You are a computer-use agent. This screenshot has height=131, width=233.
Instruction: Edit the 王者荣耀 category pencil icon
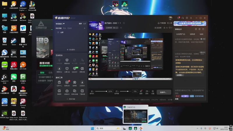[121, 28]
